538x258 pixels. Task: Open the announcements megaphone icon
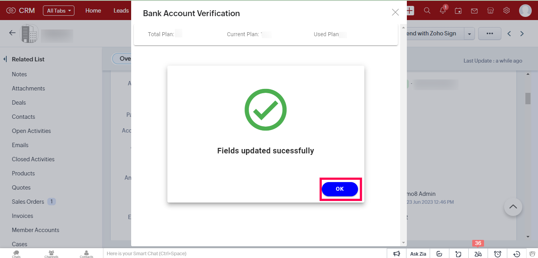(x=397, y=254)
